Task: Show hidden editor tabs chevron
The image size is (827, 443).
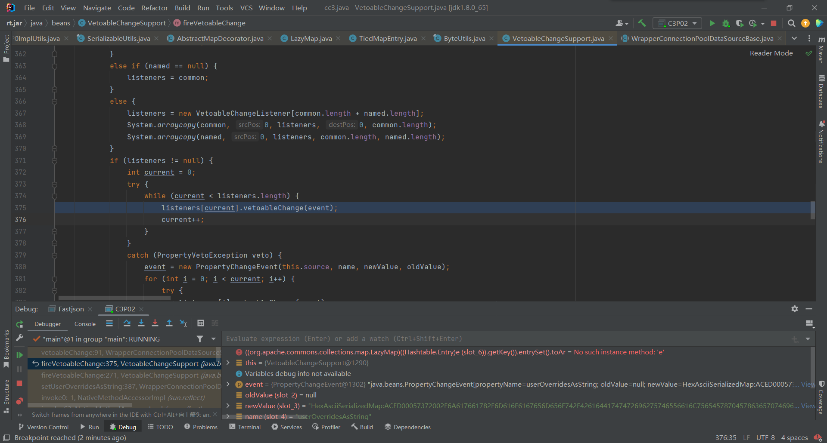Action: (x=794, y=38)
